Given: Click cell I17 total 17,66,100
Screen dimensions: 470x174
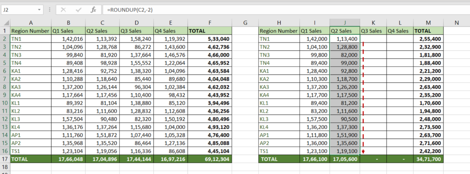Looking at the screenshot, I should tap(314, 159).
